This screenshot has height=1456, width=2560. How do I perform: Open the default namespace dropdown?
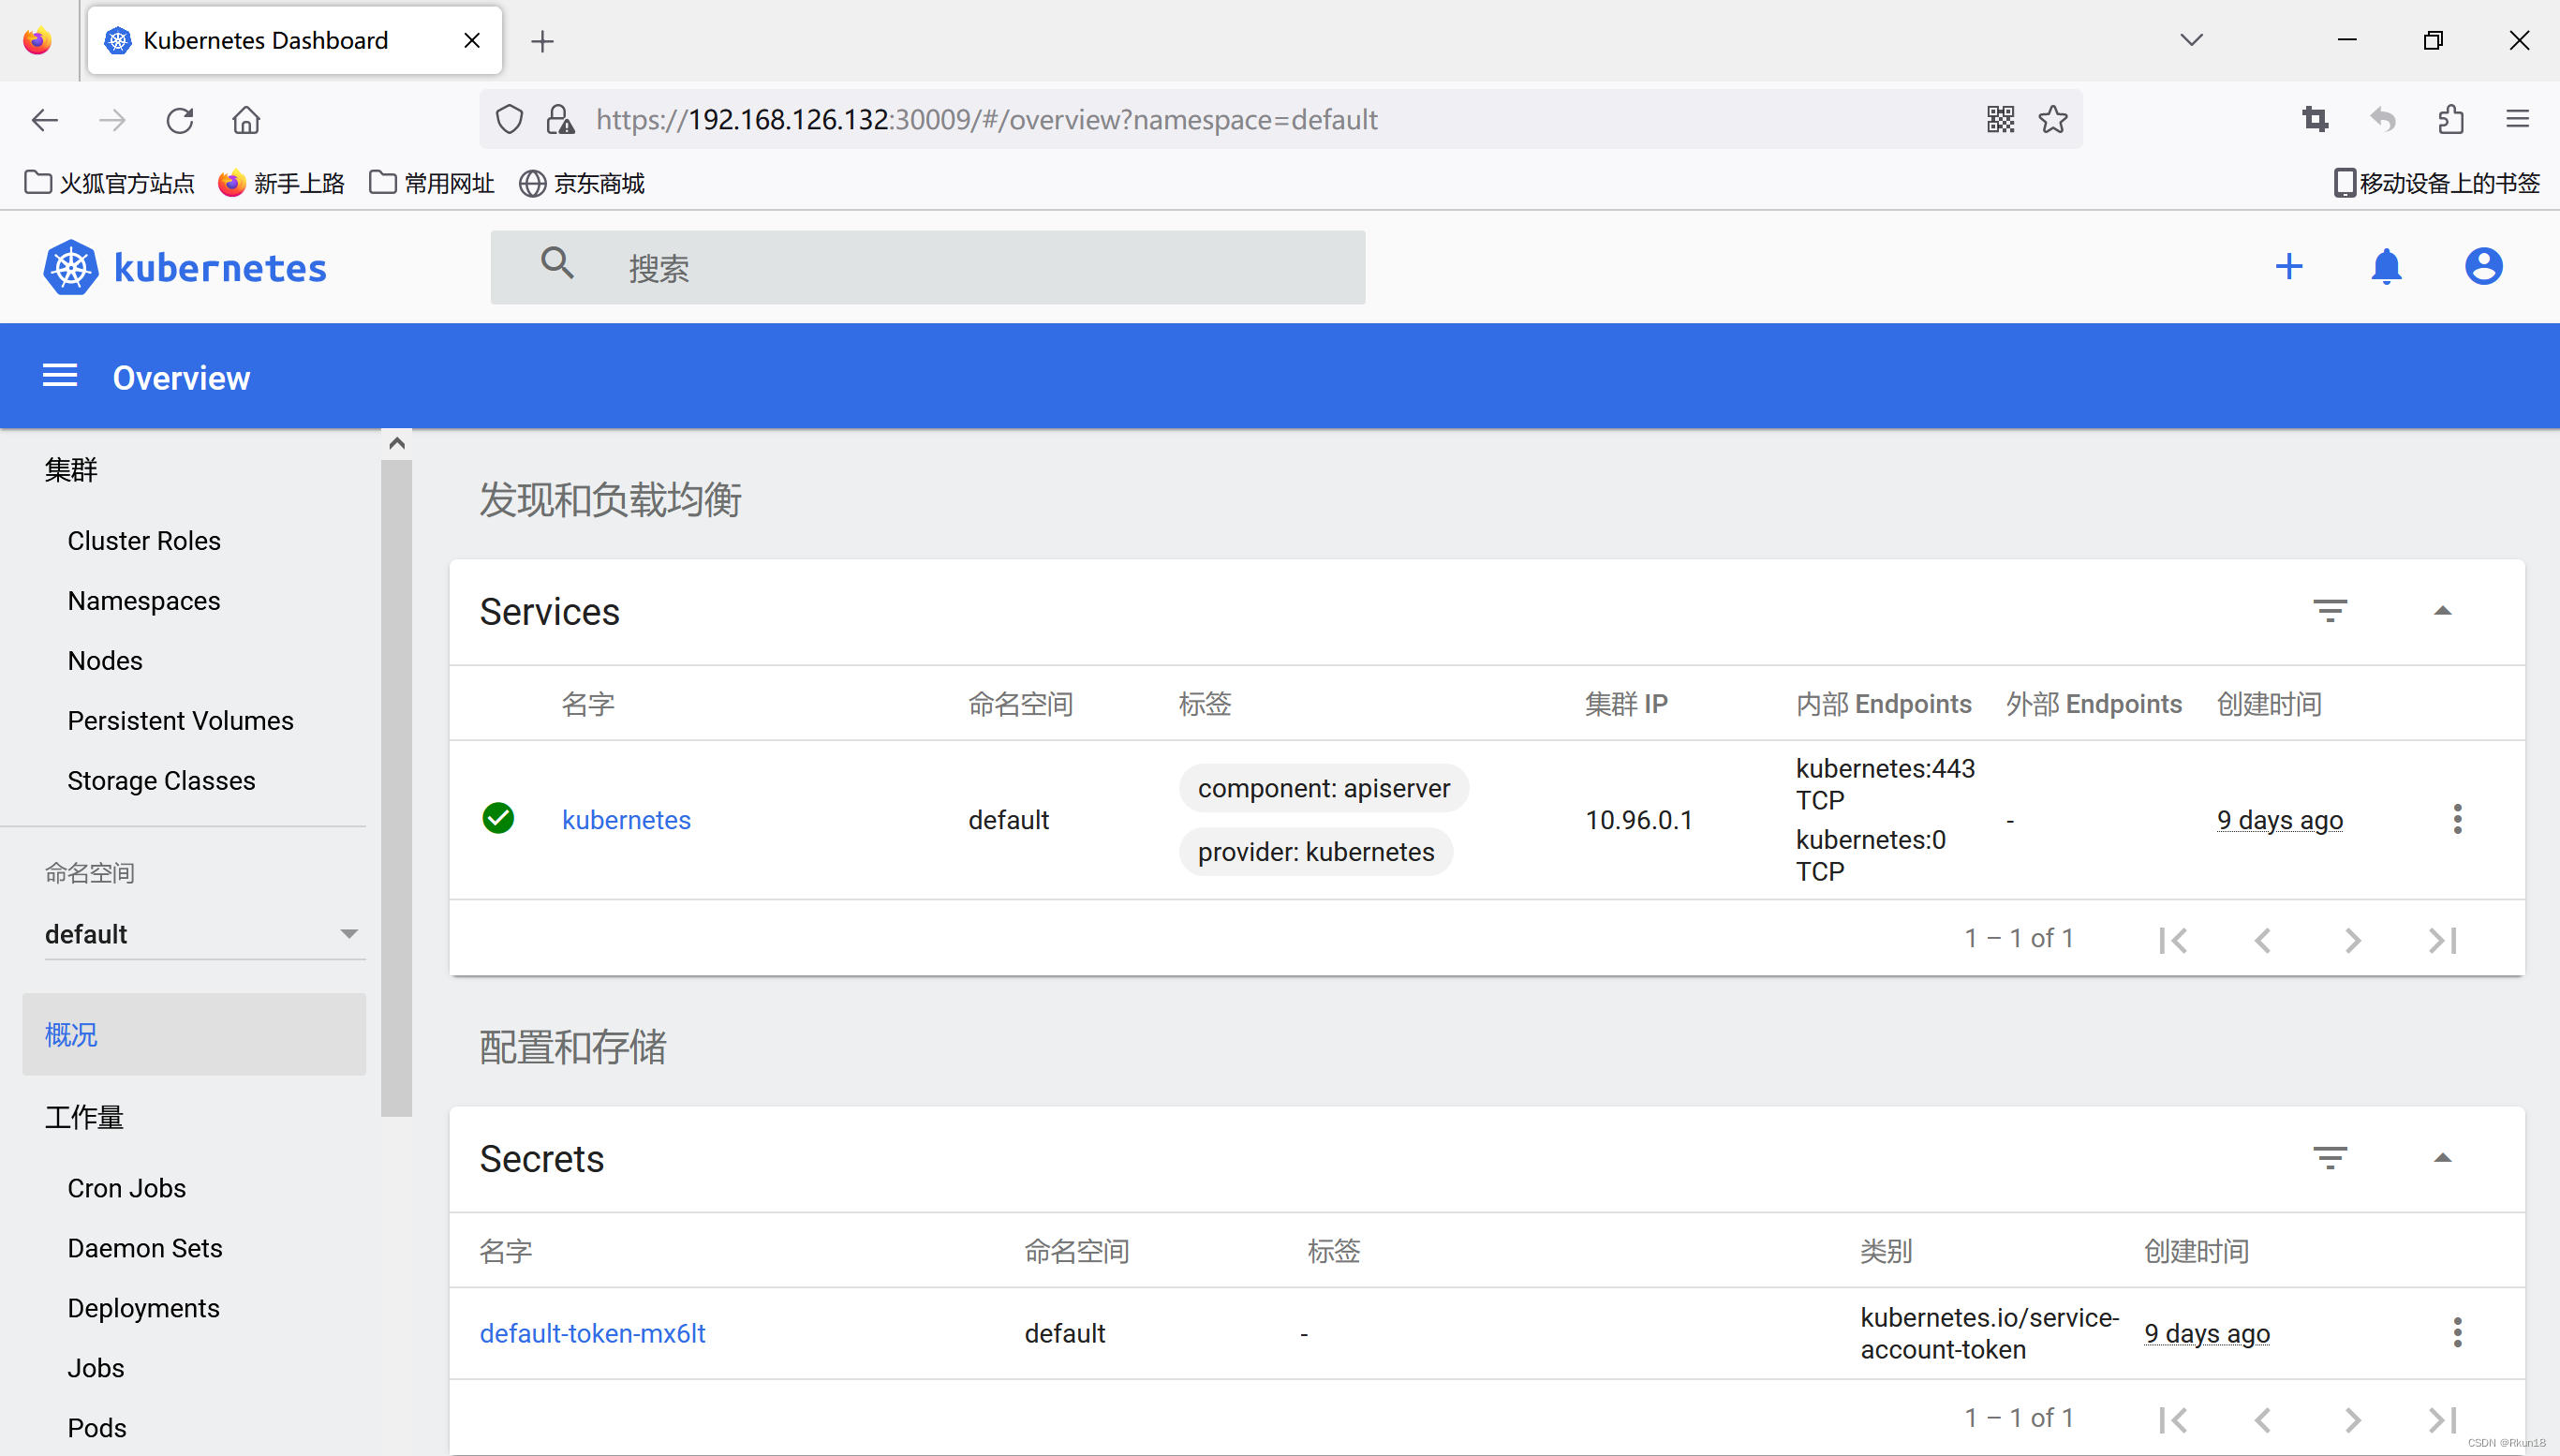[205, 934]
